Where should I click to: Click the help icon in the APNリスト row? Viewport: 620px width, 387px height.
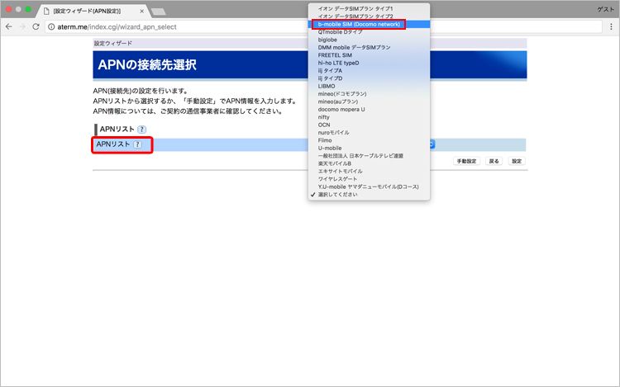[x=137, y=144]
